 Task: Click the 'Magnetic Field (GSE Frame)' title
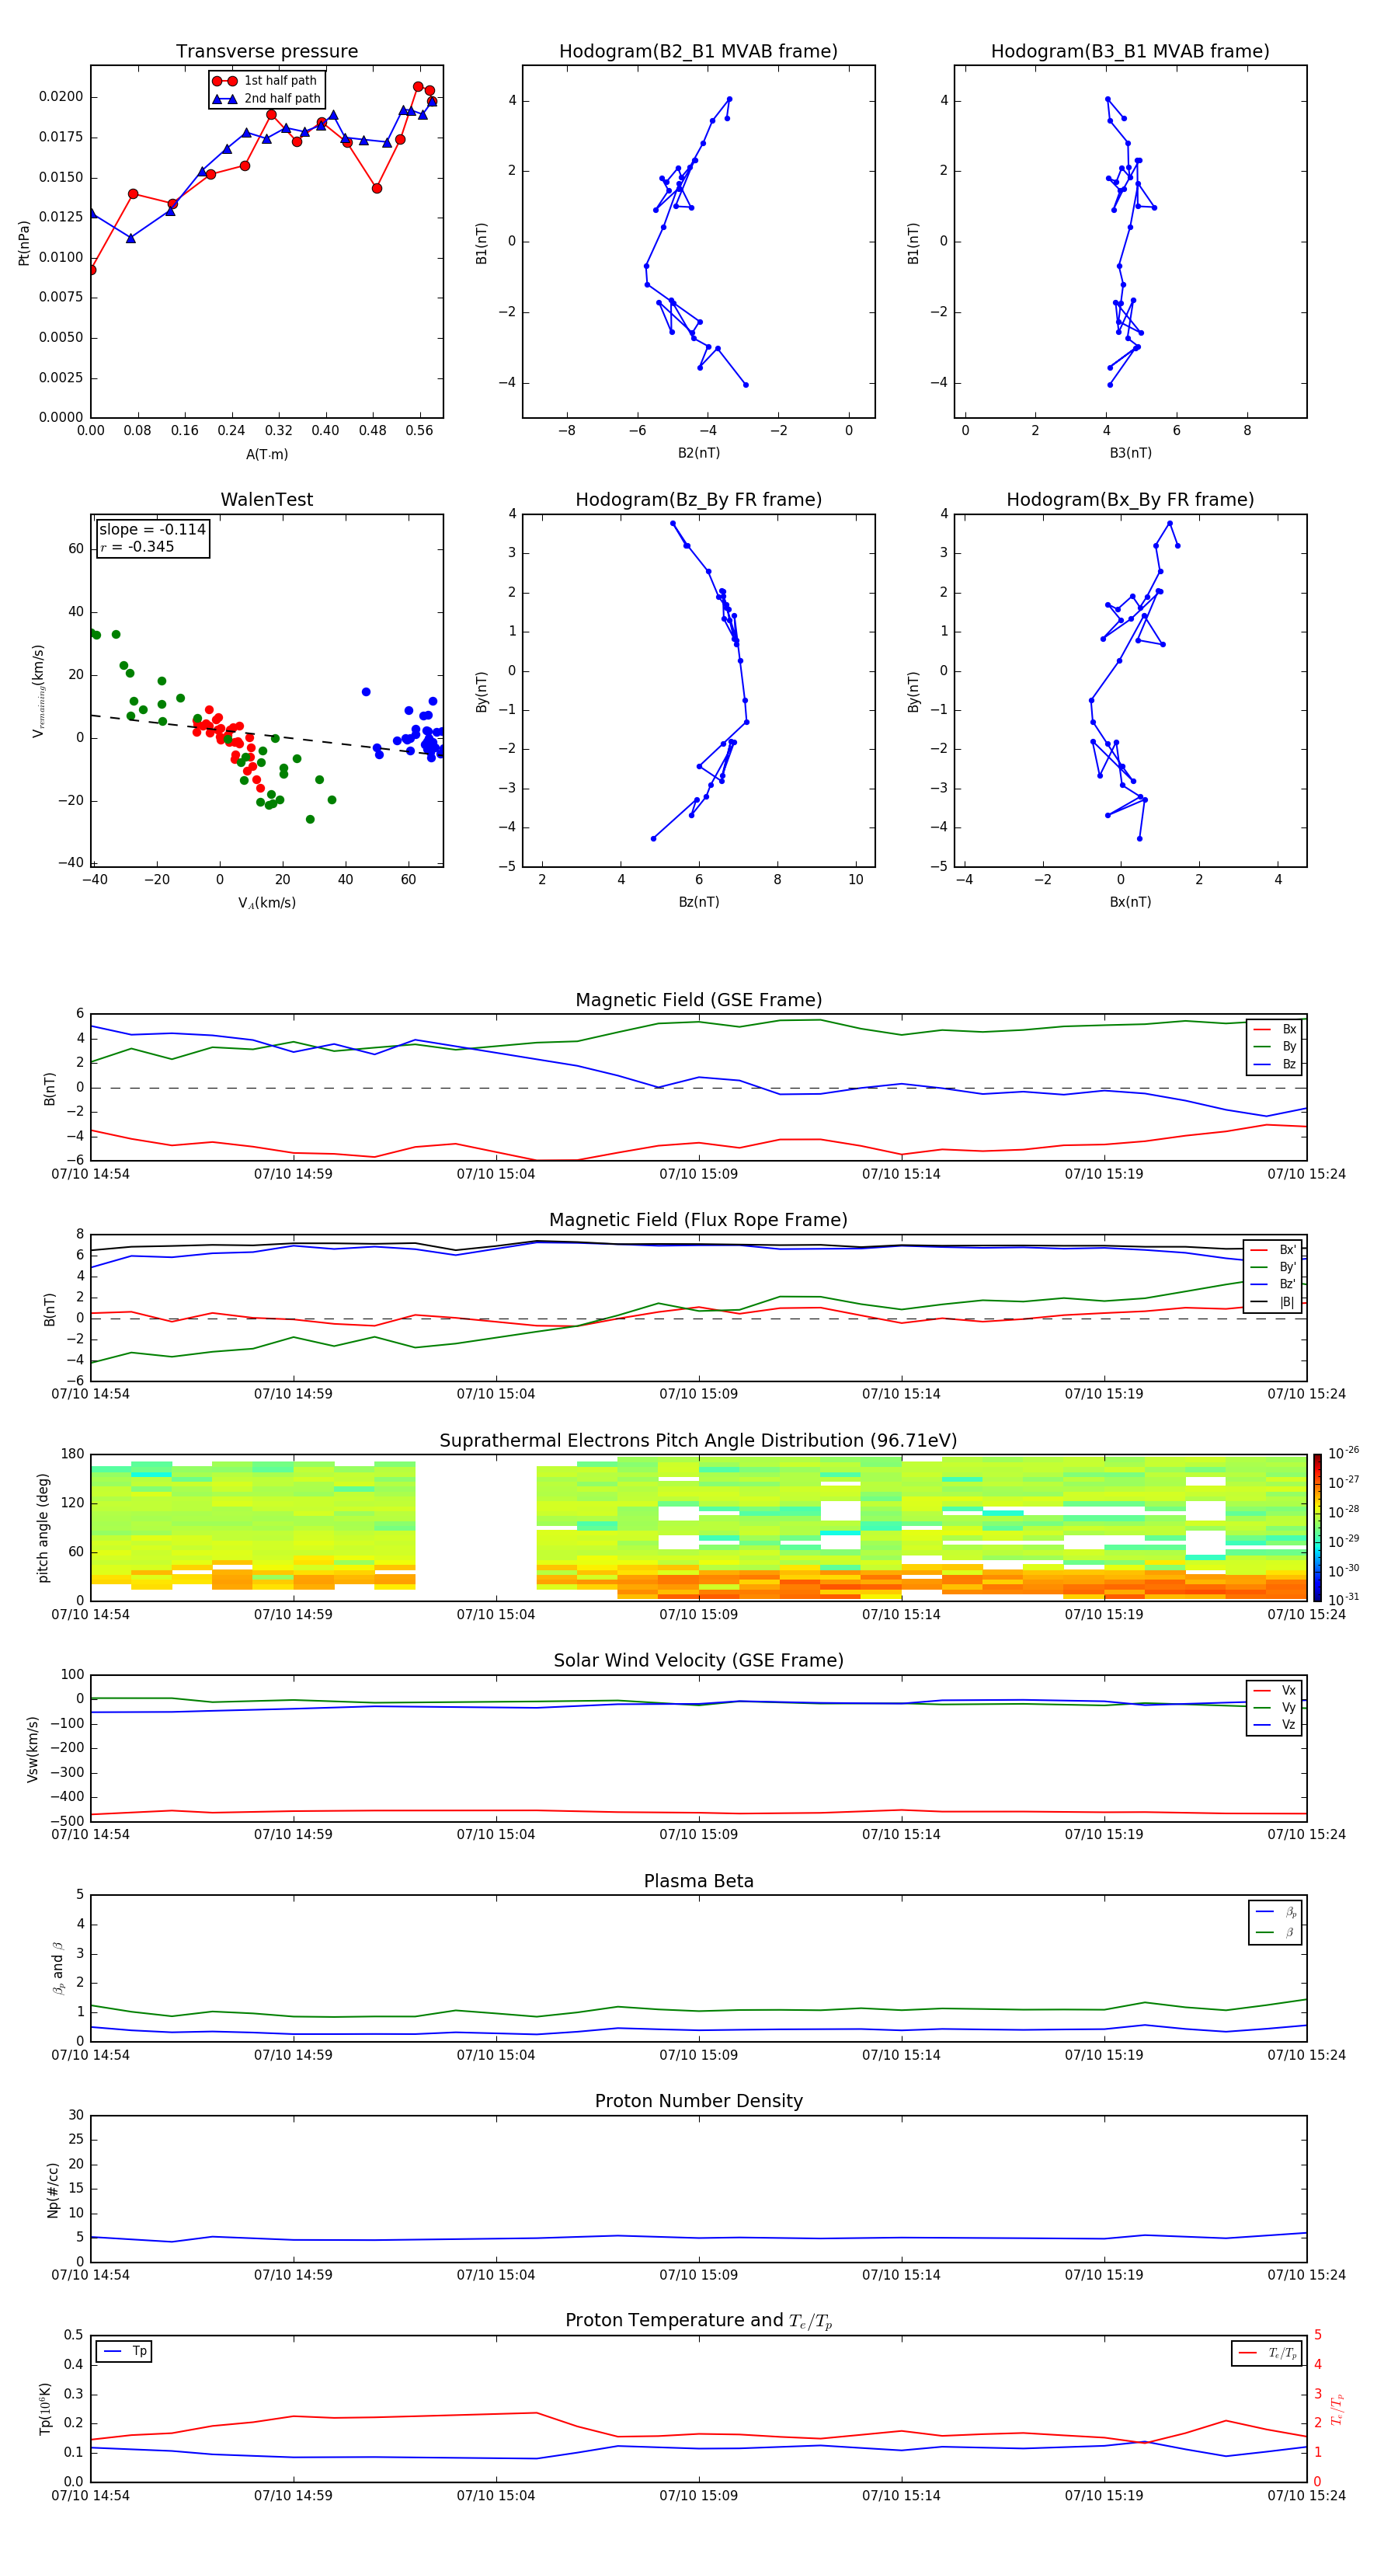[698, 1000]
